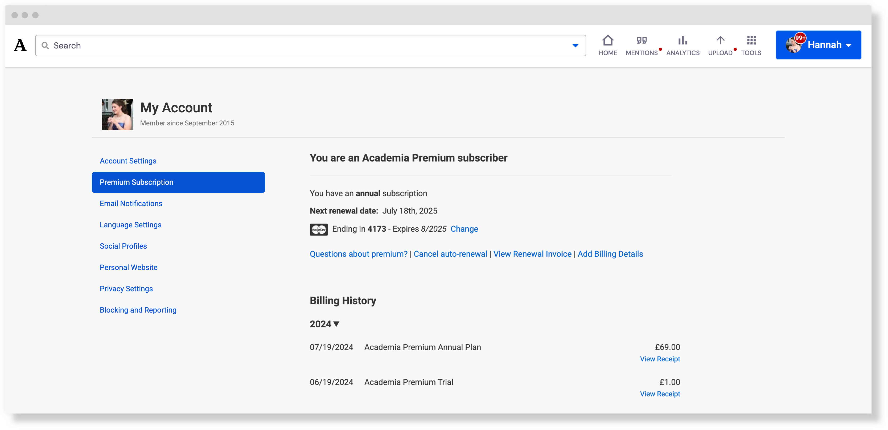This screenshot has height=430, width=888.
Task: Expand the search bar dropdown arrow
Action: click(575, 46)
